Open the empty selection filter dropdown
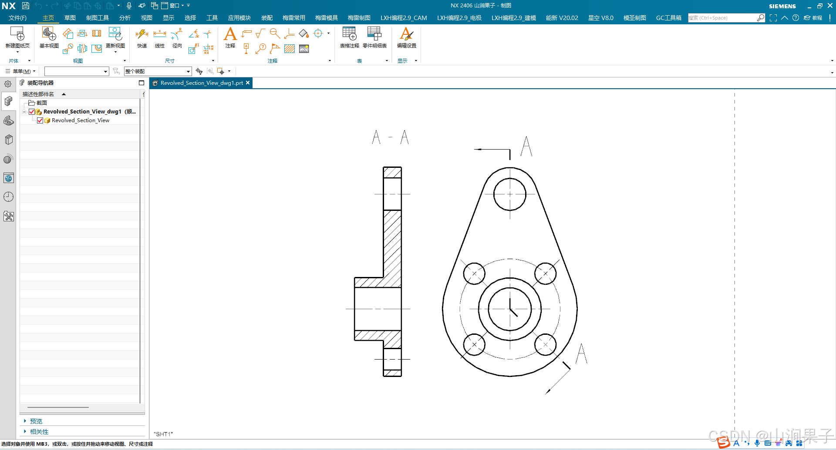The height and width of the screenshot is (450, 836). [x=76, y=71]
